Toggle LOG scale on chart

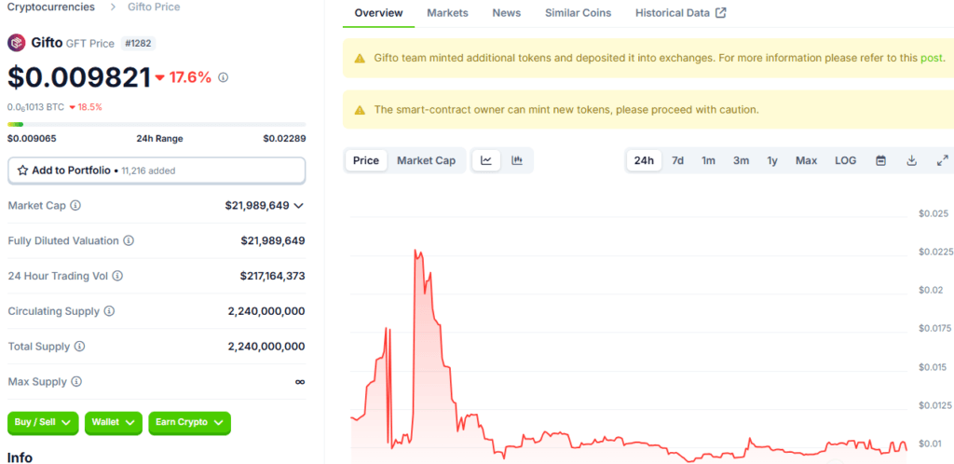tap(845, 160)
